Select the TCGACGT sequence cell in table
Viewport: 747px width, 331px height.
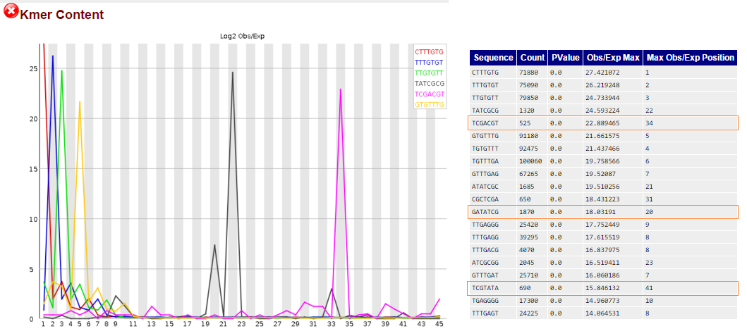click(493, 123)
